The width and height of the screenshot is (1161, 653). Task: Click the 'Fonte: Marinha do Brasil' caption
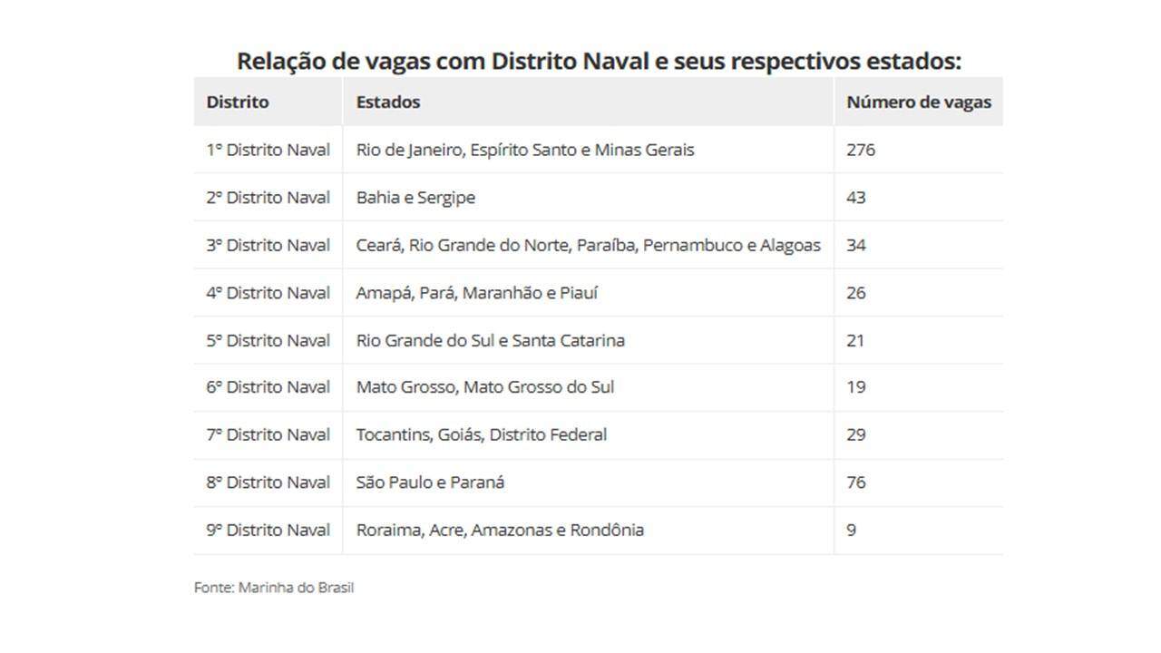pyautogui.click(x=274, y=588)
